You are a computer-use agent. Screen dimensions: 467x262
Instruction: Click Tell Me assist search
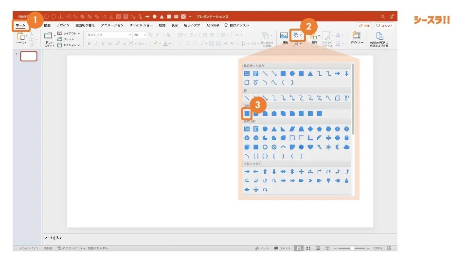point(236,25)
